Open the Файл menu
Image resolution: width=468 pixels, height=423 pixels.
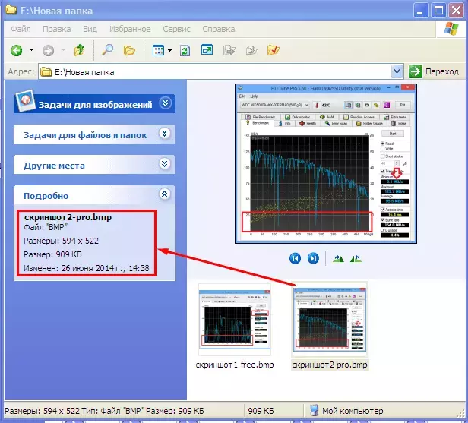[x=21, y=29]
